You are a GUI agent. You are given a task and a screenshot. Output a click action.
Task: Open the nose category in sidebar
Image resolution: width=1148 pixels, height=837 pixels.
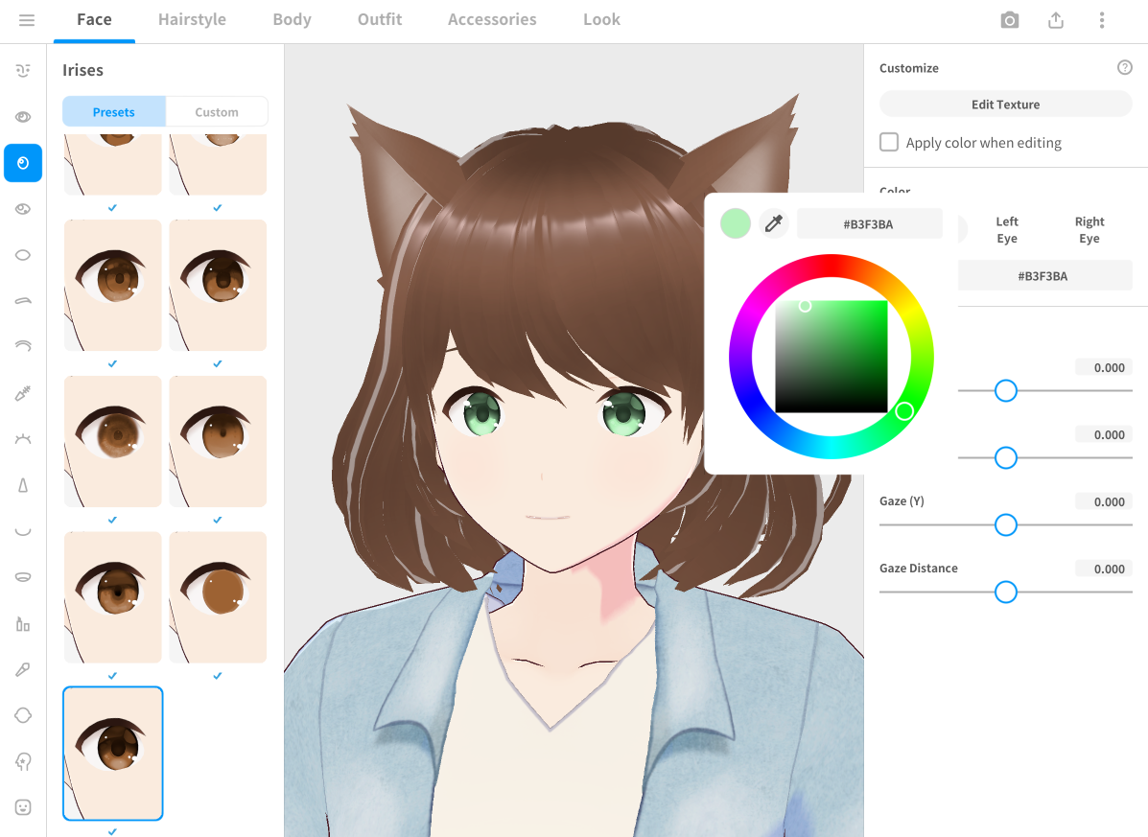click(23, 485)
